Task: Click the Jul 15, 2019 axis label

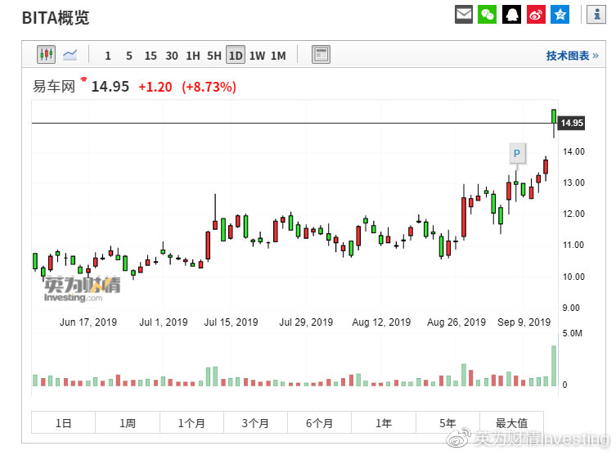Action: tap(231, 322)
